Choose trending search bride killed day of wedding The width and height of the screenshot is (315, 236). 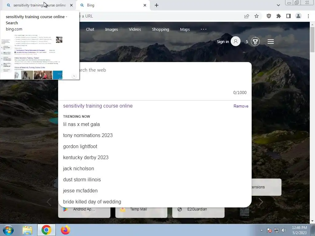(x=92, y=202)
